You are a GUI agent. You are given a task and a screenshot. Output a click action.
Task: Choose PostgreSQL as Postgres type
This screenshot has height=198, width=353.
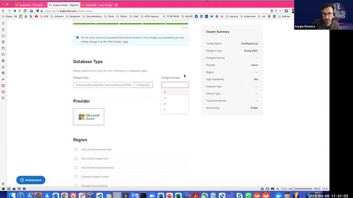click(143, 85)
